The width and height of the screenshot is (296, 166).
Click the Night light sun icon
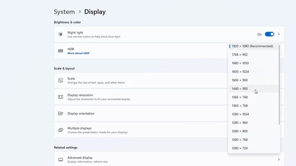pyautogui.click(x=61, y=34)
